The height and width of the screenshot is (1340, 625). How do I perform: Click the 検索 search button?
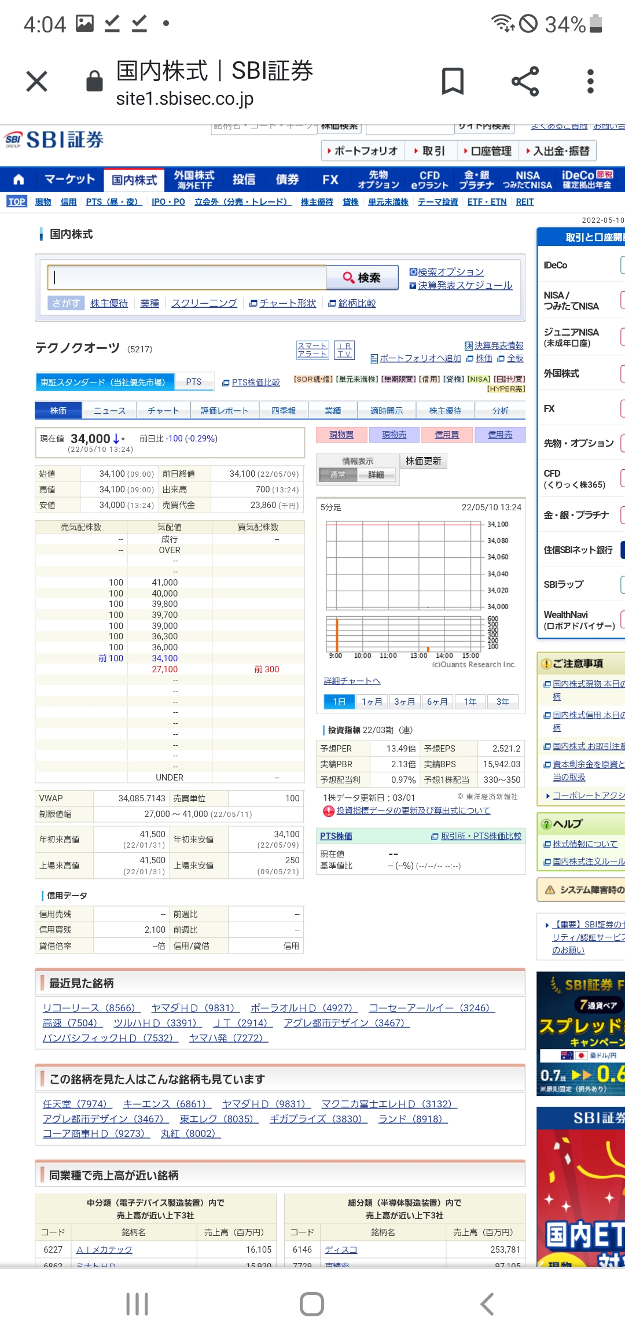click(x=362, y=278)
